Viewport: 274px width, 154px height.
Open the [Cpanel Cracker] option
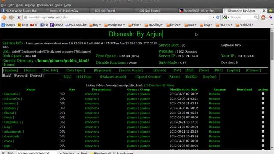(148, 77)
